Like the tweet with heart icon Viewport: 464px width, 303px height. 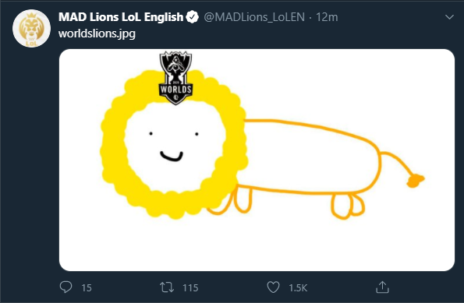[273, 287]
